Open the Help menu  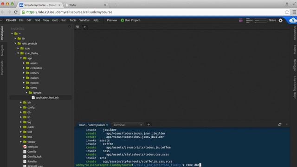point(96,20)
